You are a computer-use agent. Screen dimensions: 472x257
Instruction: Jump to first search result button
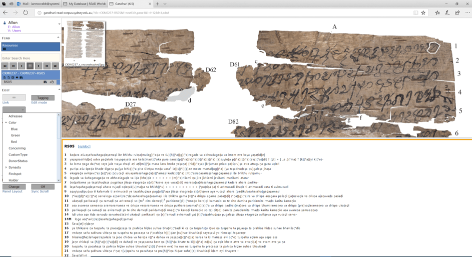(x=5, y=66)
